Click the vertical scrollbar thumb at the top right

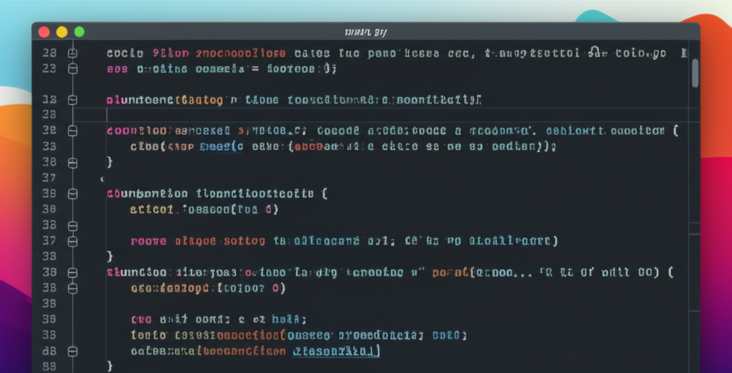(x=695, y=71)
